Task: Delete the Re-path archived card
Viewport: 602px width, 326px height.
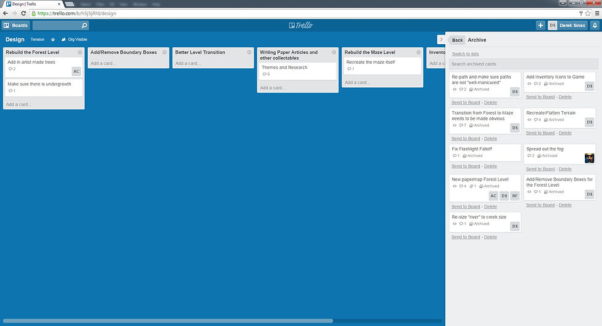Action: pyautogui.click(x=490, y=103)
